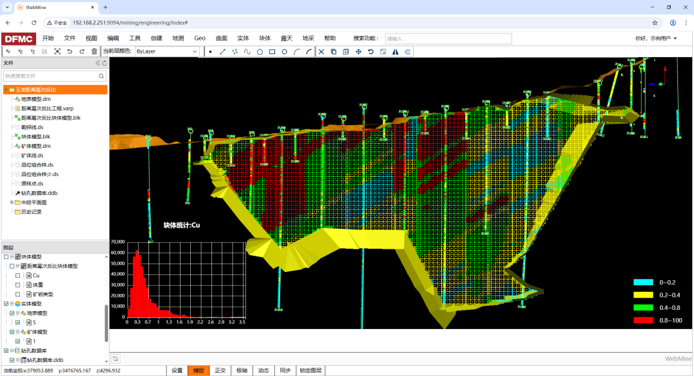694x376 pixels.
Task: Select the rectangle drawing tool
Action: 272,51
